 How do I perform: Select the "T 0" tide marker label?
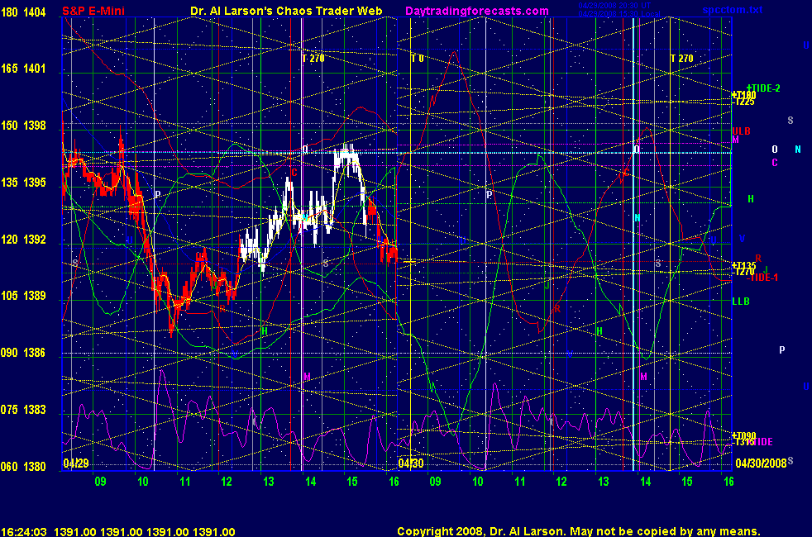(x=418, y=59)
